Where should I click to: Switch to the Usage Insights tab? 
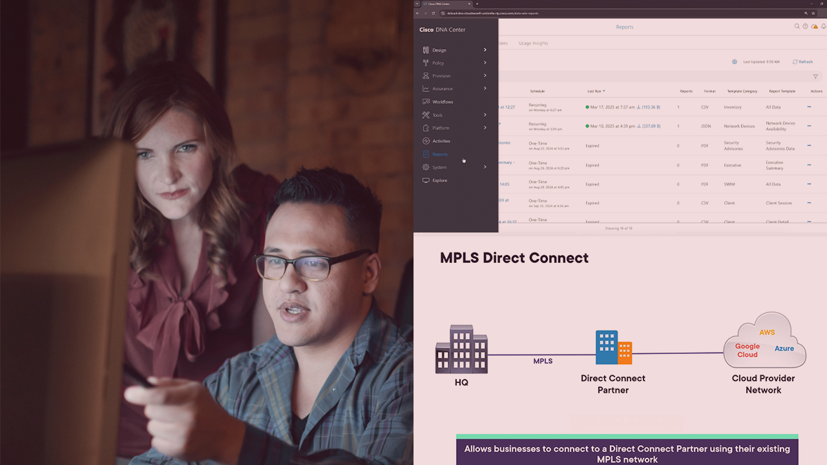(533, 43)
